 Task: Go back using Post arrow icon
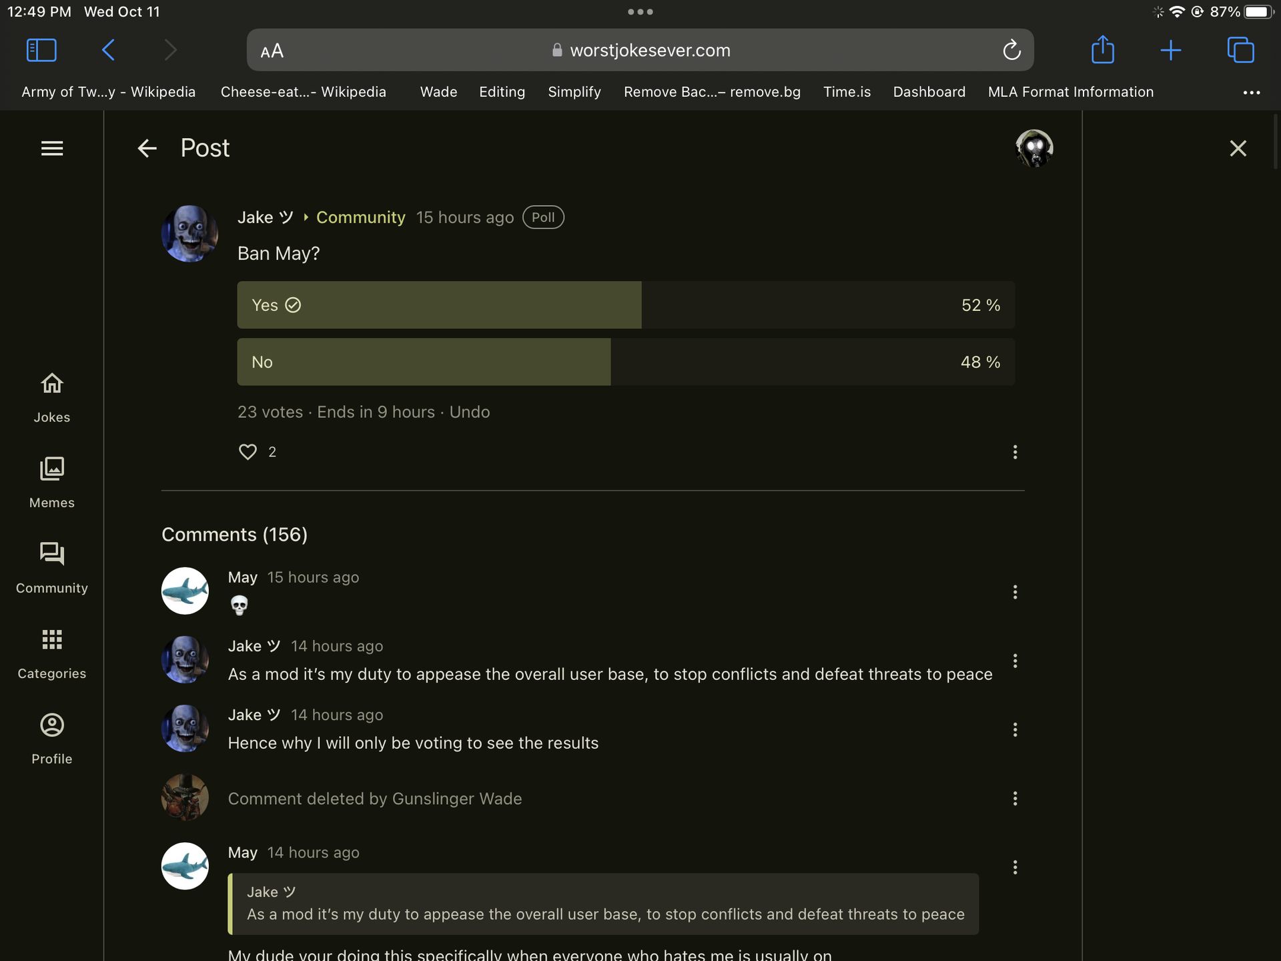click(x=147, y=148)
